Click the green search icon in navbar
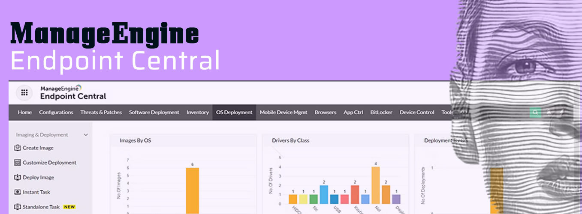This screenshot has width=582, height=214. (x=535, y=113)
